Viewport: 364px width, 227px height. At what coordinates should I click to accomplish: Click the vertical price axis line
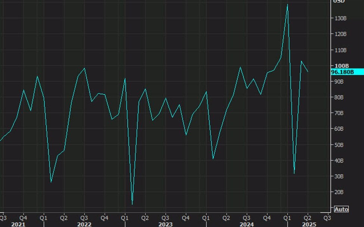(330, 112)
